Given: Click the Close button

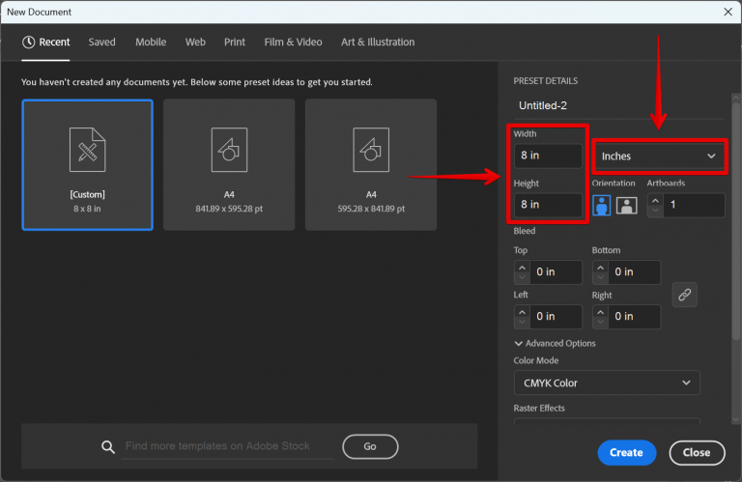Looking at the screenshot, I should click(x=697, y=452).
